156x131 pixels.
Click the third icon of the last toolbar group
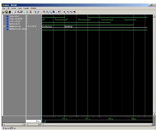coord(71,12)
